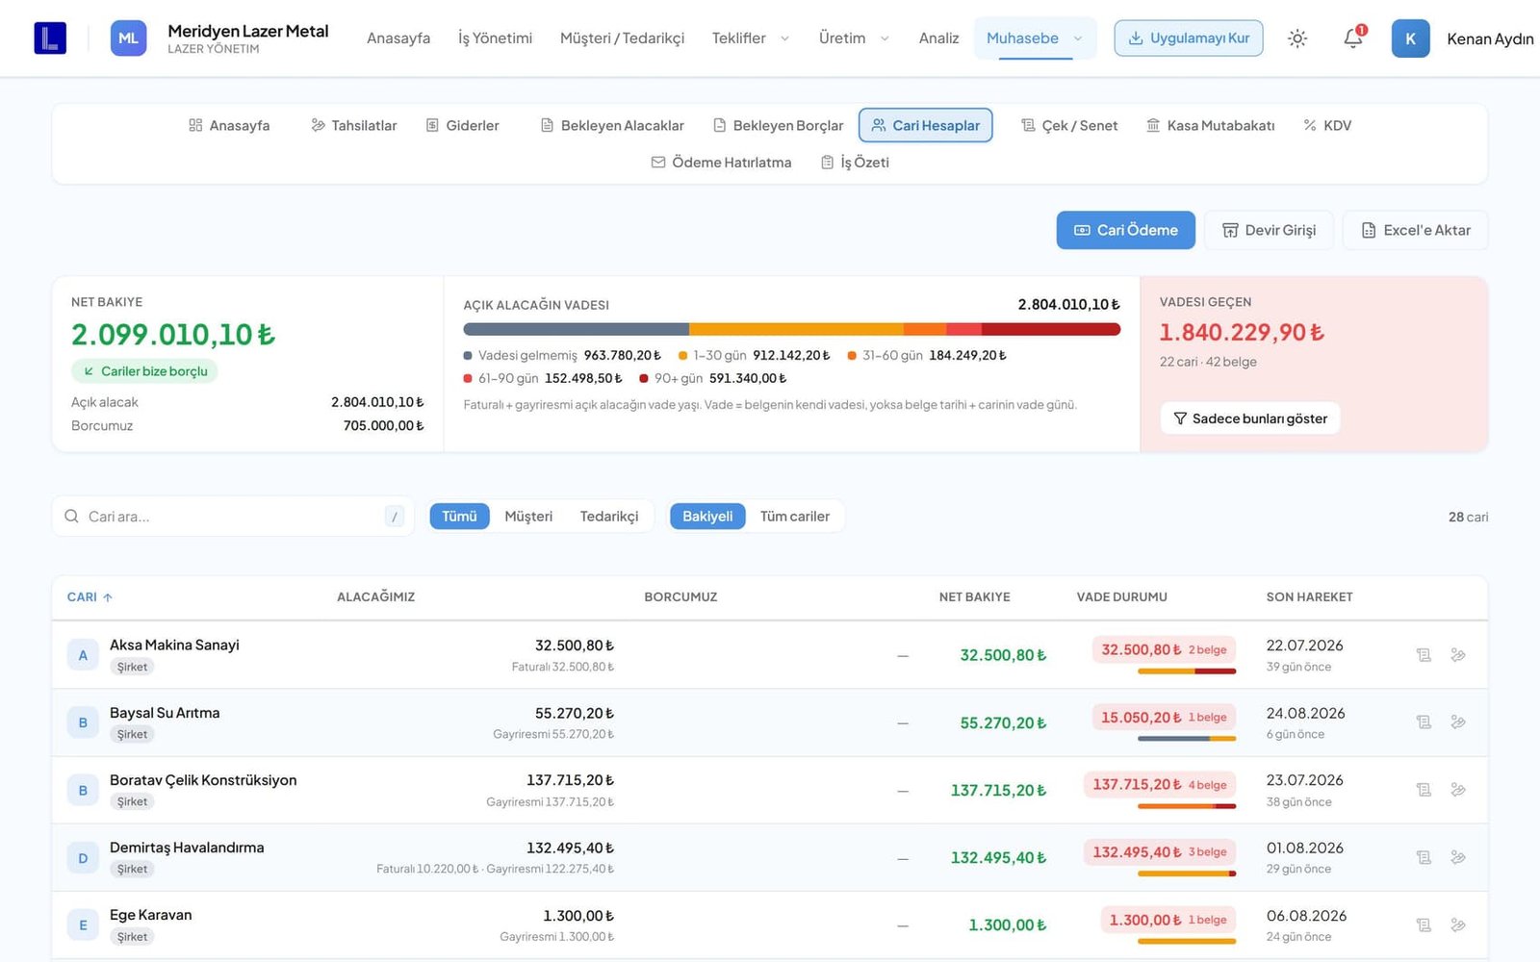Filter list by Müşteri
Image resolution: width=1540 pixels, height=962 pixels.
pos(528,517)
